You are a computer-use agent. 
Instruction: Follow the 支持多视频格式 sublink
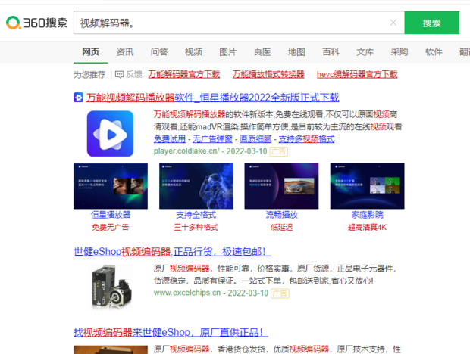[x=307, y=138]
